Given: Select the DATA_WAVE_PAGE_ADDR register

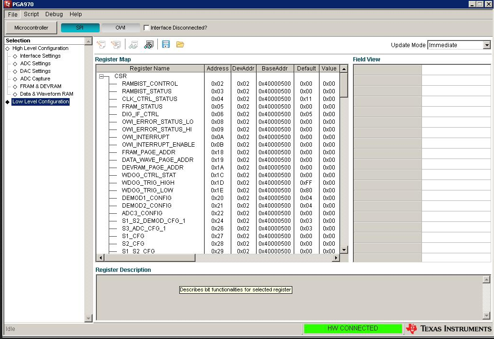Looking at the screenshot, I should tap(158, 160).
